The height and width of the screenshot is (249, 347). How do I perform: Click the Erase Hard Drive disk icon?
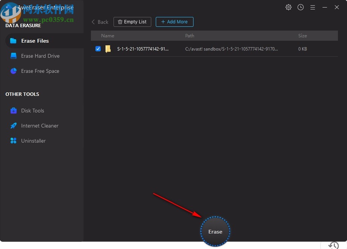pos(14,56)
